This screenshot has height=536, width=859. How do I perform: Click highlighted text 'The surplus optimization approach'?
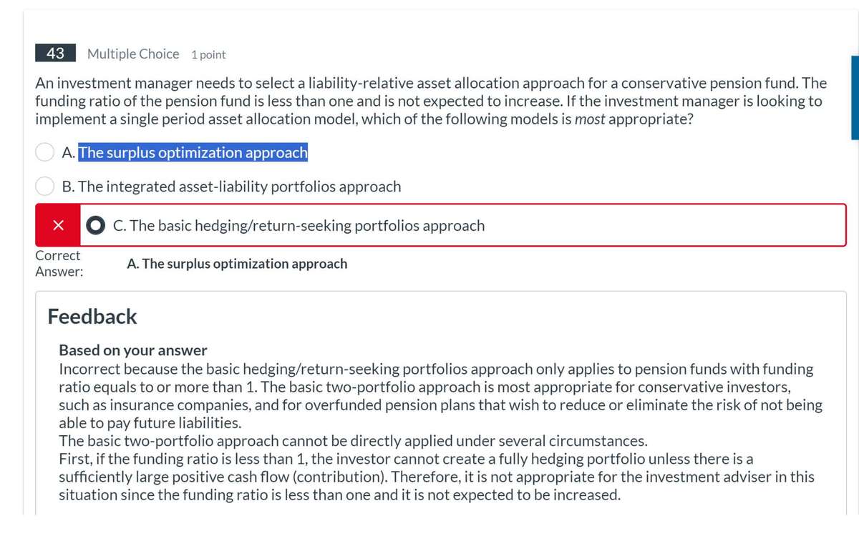(x=193, y=152)
